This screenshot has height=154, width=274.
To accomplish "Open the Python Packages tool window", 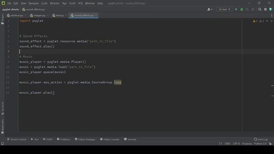I will pos(85,139).
